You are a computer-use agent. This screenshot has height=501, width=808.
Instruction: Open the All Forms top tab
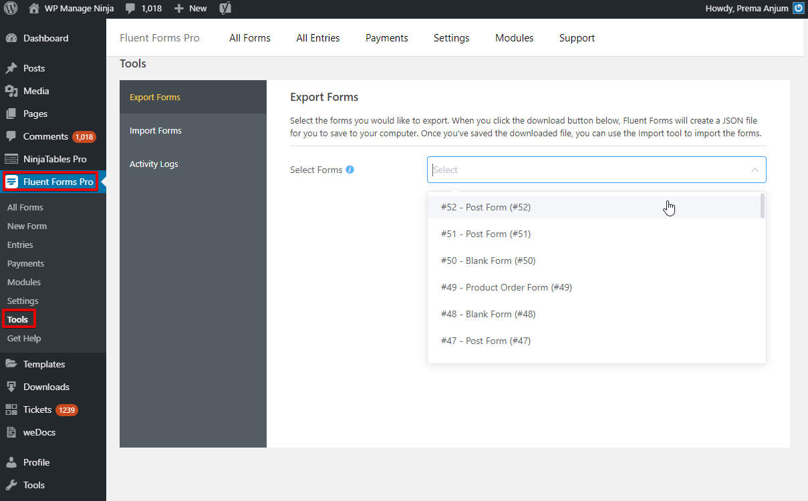coord(250,38)
